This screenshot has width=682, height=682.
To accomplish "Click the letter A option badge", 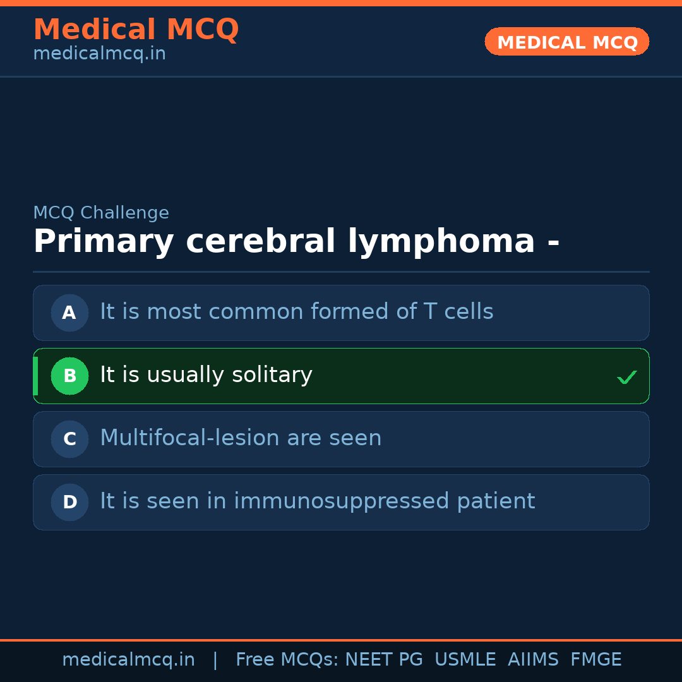I will pyautogui.click(x=69, y=313).
